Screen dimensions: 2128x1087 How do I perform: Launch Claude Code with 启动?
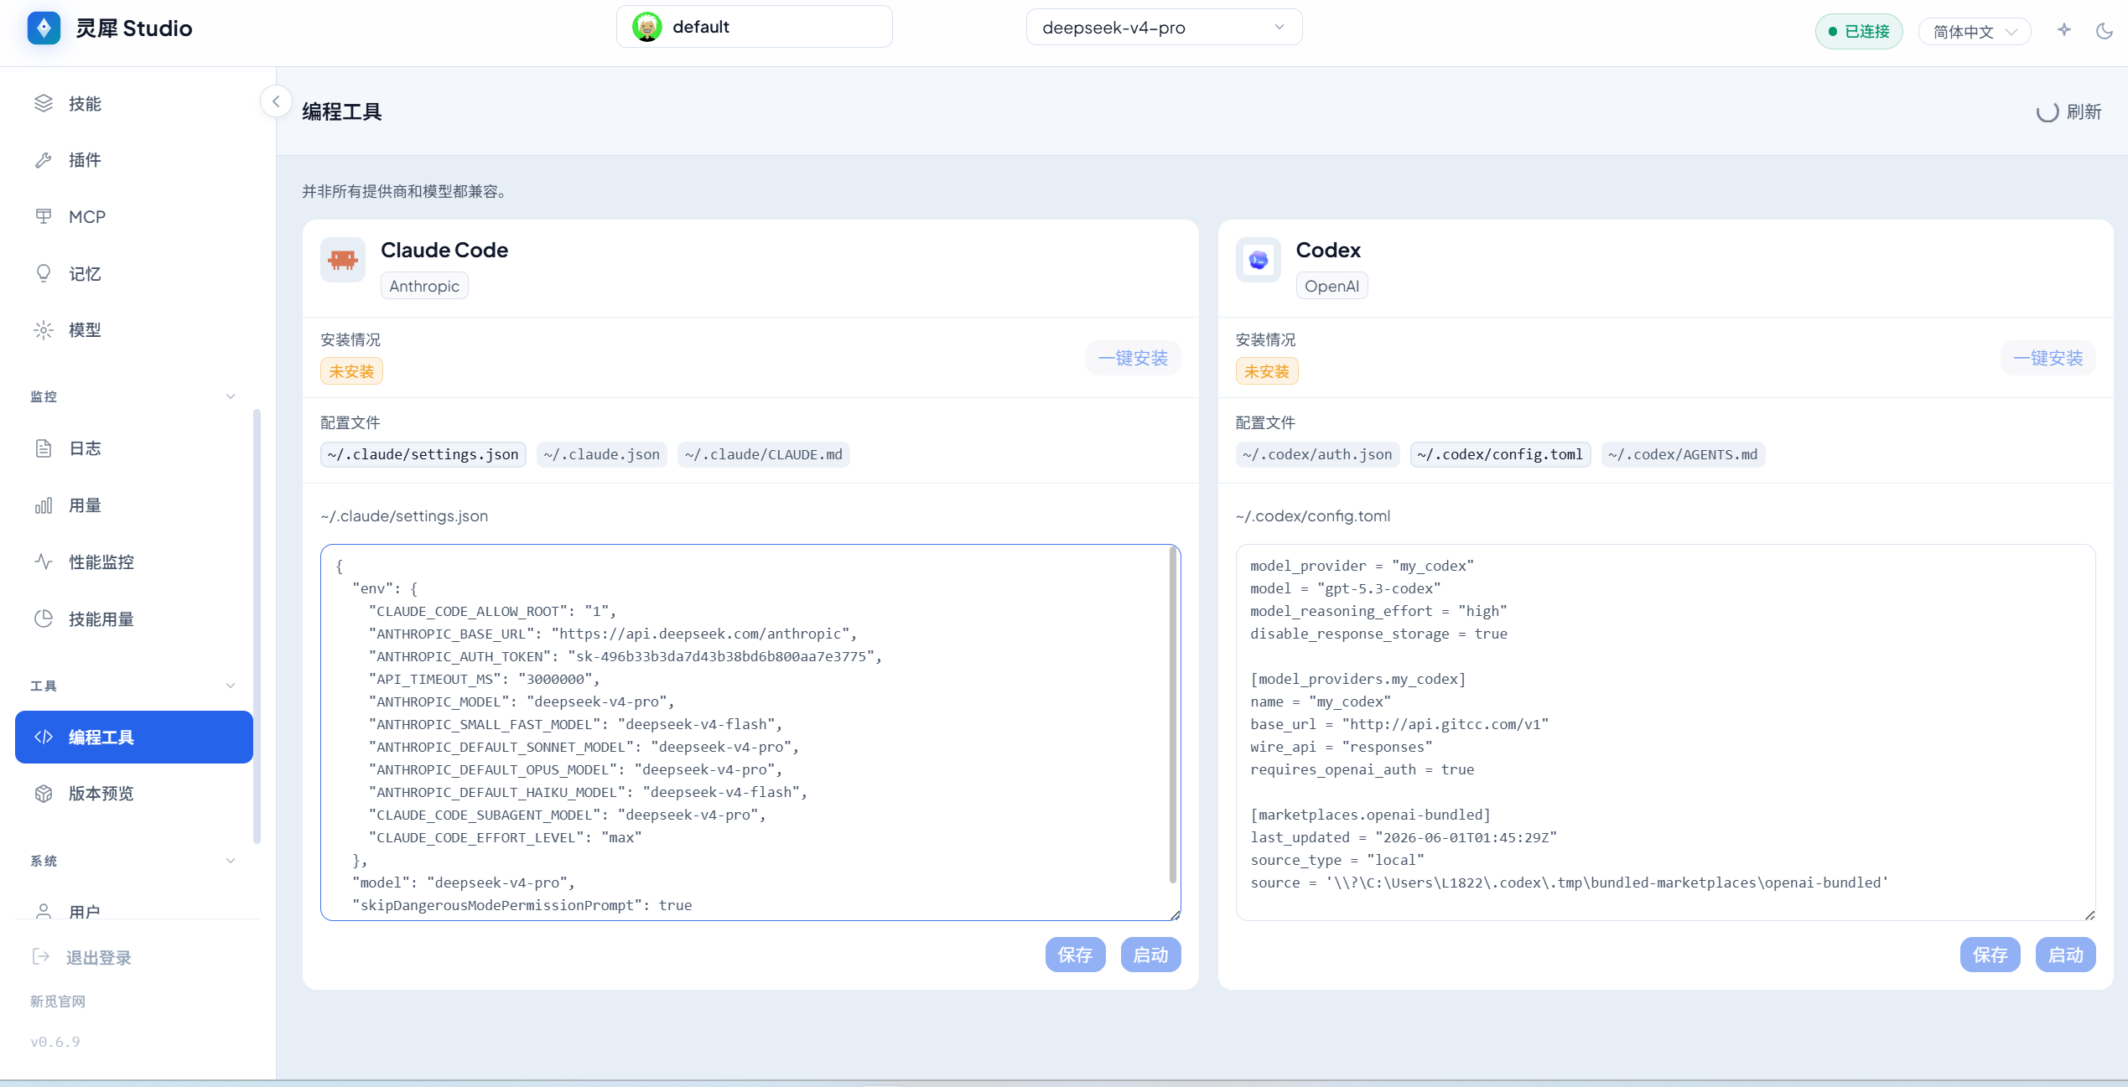1151,955
